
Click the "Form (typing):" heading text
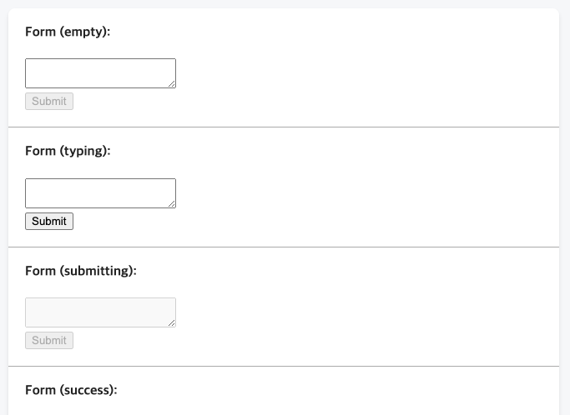[68, 151]
